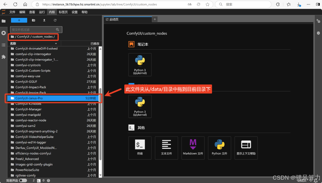Open the browser downloads icon
This screenshot has width=322, height=183.
tap(299, 4)
